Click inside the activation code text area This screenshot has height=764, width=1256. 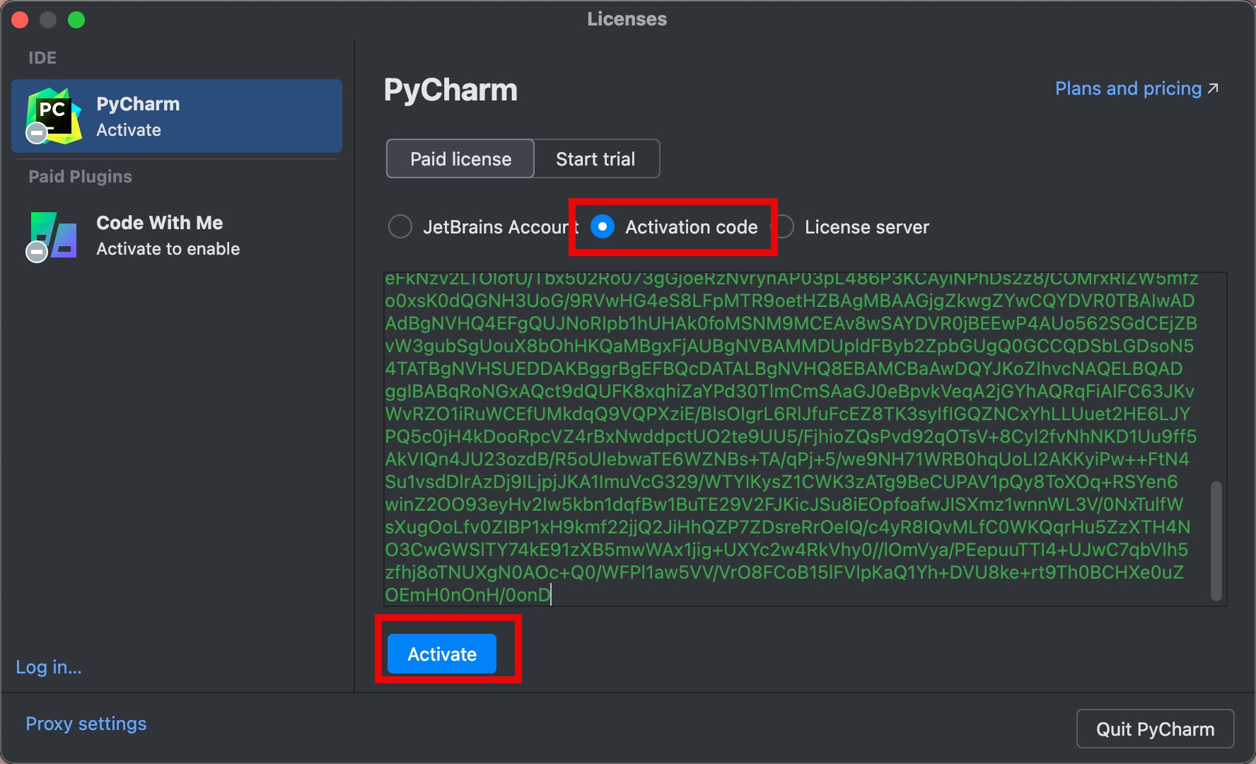792,439
